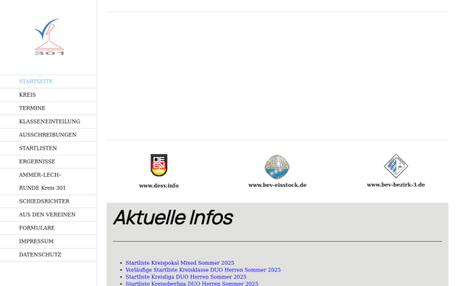Screen dimensions: 458x286
Task: Open Startliste Kreisoberliga DUO Herren Sommer 2025
Action: click(192, 284)
